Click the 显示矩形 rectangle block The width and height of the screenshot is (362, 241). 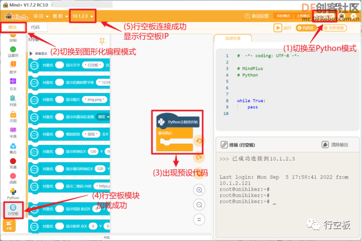69,226
